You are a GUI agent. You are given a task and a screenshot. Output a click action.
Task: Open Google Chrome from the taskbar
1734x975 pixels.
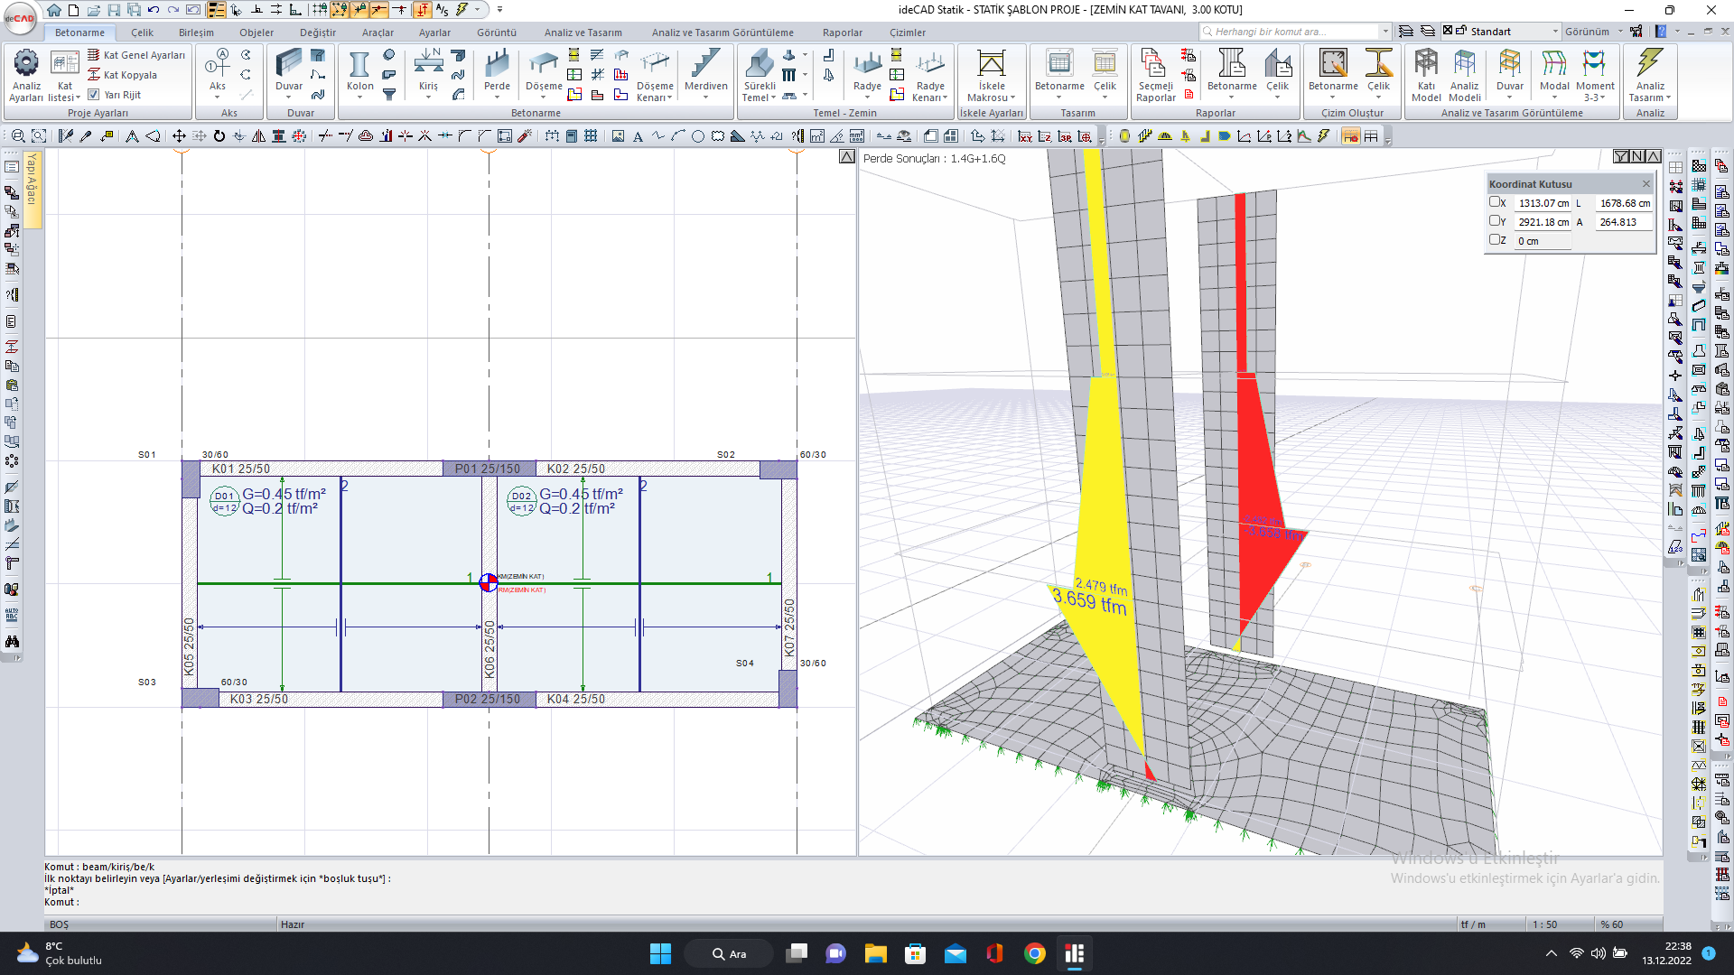(1034, 953)
